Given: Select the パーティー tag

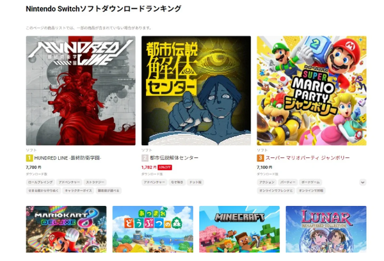Looking at the screenshot, I should click(288, 182).
